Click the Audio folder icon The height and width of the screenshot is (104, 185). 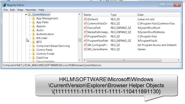(34, 30)
